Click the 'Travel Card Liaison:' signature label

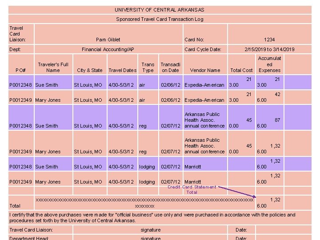pyautogui.click(x=40, y=230)
